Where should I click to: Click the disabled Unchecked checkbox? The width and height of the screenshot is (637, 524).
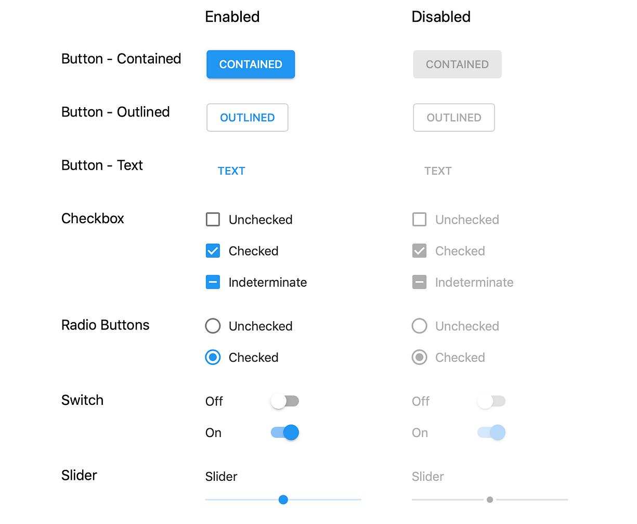[x=419, y=220]
